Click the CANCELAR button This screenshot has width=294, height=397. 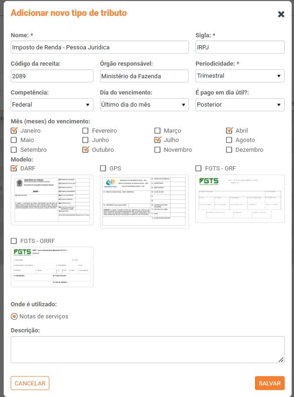coord(30,383)
